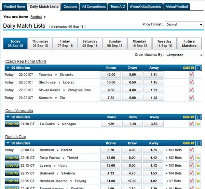
Task: Click the Football breadcrumb link
Action: tap(36, 17)
